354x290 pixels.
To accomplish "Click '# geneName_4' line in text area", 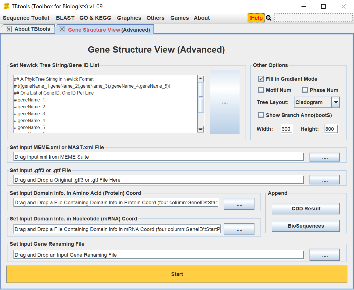I will [29, 120].
